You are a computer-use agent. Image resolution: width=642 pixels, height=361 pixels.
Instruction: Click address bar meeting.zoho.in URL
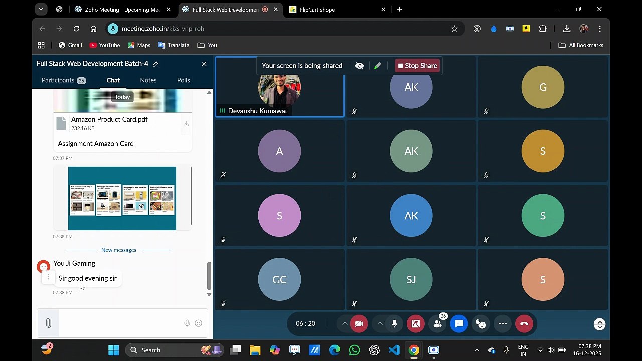click(163, 29)
